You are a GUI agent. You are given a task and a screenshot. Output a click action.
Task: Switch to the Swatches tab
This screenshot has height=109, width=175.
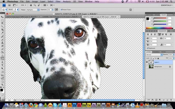coord(149,15)
